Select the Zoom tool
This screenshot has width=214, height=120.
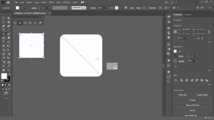click(x=9, y=70)
